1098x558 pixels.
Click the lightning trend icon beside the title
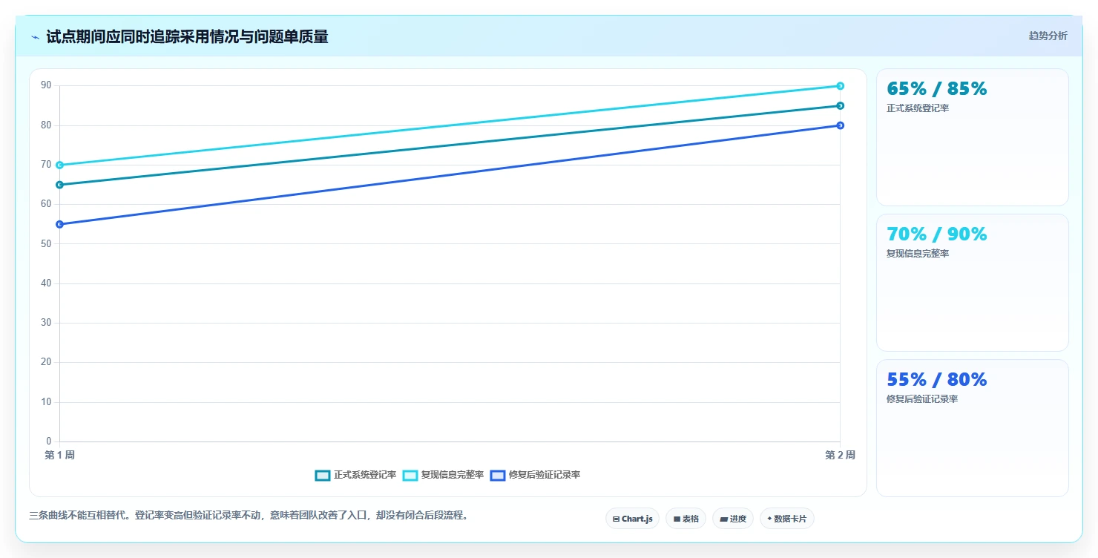(x=35, y=37)
